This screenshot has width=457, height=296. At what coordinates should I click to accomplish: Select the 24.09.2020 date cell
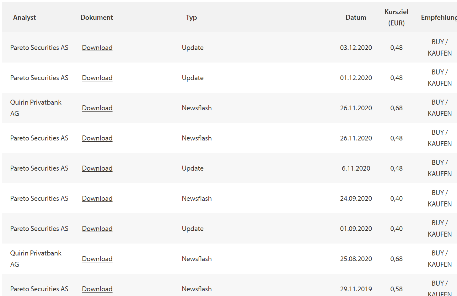356,199
